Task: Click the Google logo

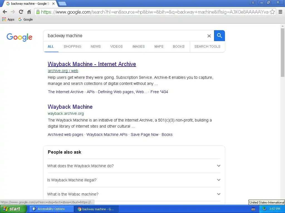Action: 19,37
